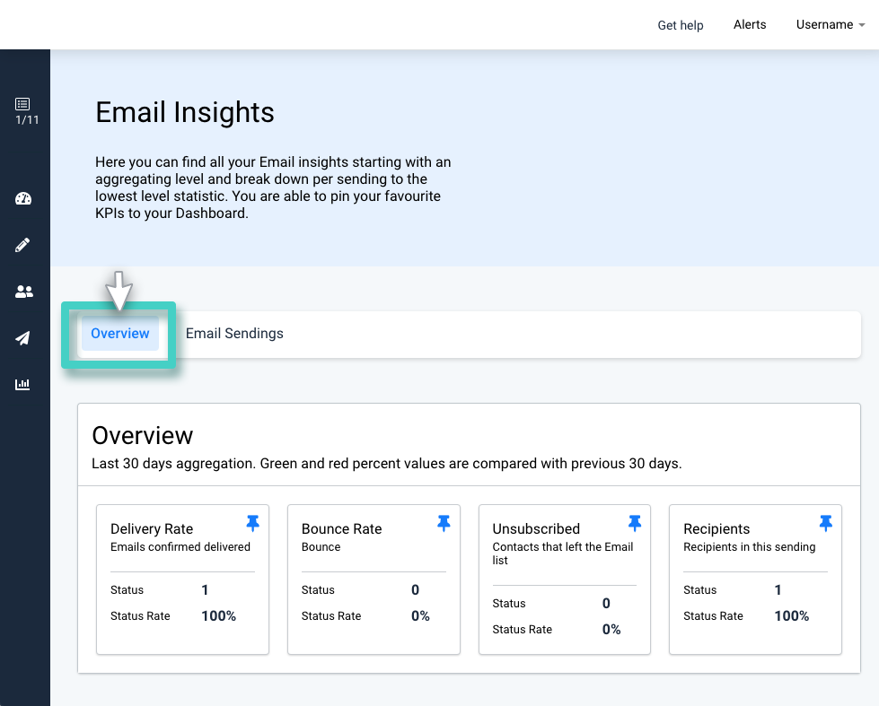This screenshot has width=879, height=706.
Task: Click the Recipients card title
Action: [x=716, y=529]
